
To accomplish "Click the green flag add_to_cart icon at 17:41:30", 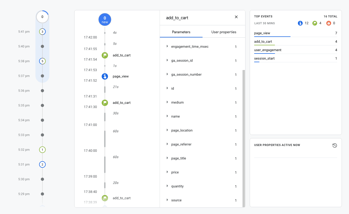I will coord(105,103).
